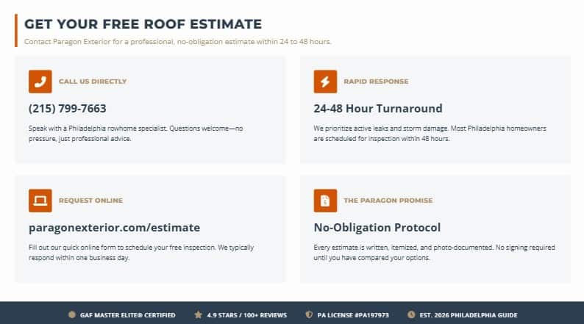This screenshot has width=584, height=324.
Task: Click the badge icon beside GAF Master Elite
Action: [x=72, y=314]
